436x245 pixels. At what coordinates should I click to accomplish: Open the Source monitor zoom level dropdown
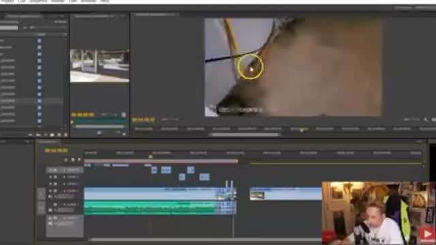[x=109, y=114]
